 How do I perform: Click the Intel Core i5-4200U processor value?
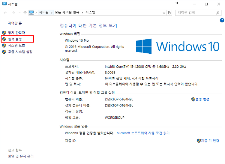point(145,67)
